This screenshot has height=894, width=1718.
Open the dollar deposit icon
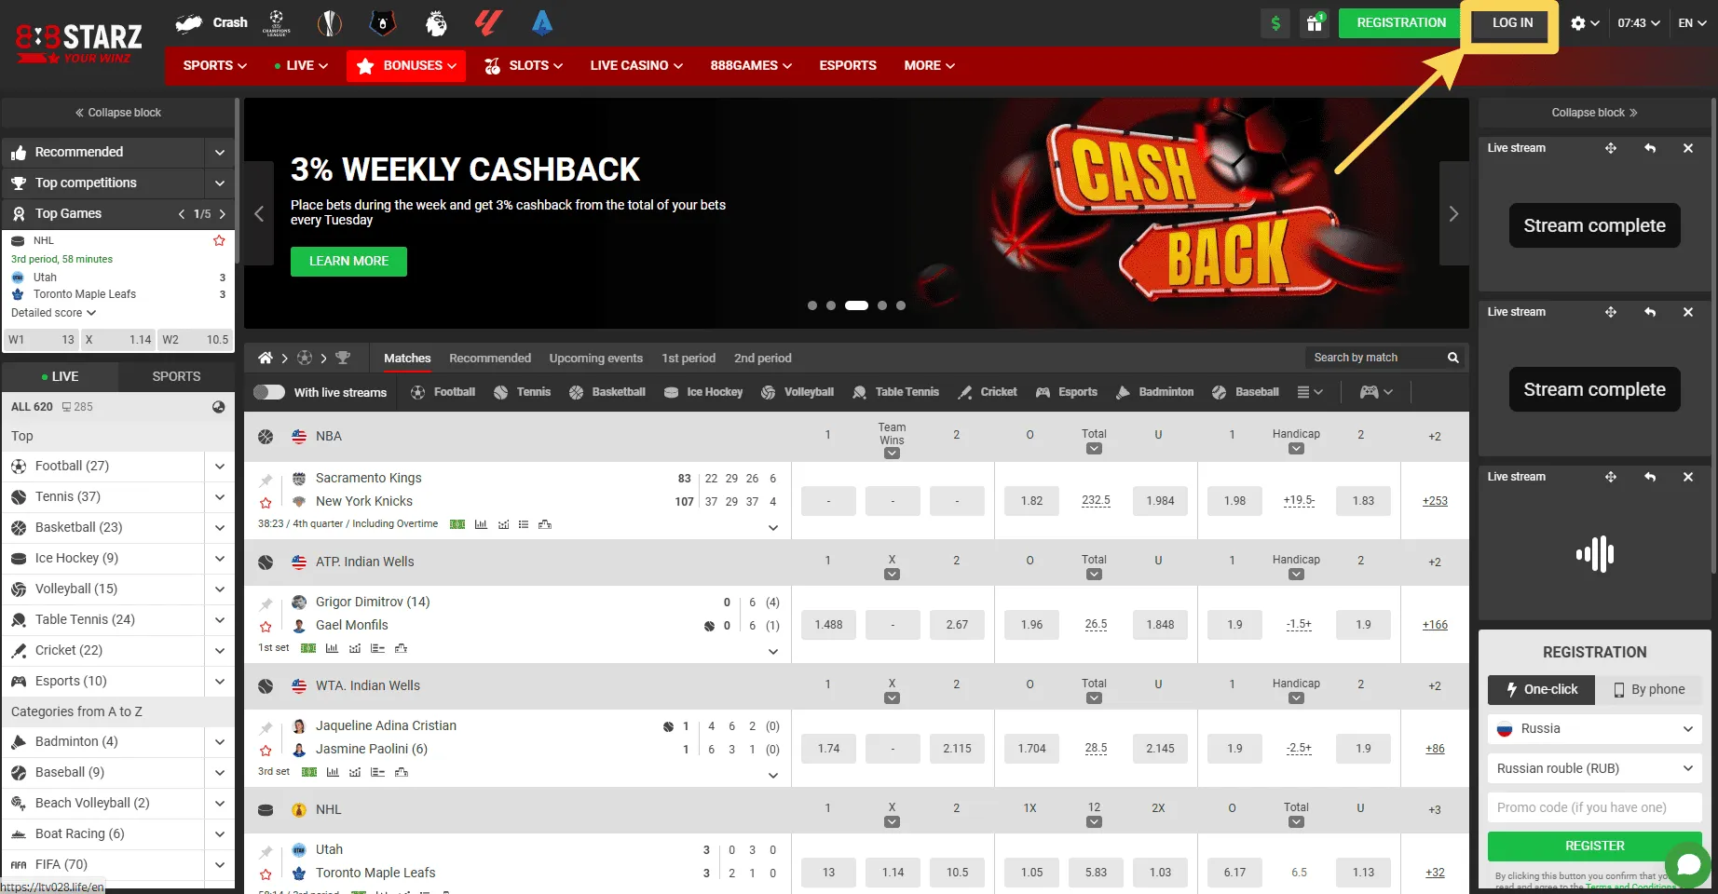pos(1275,23)
